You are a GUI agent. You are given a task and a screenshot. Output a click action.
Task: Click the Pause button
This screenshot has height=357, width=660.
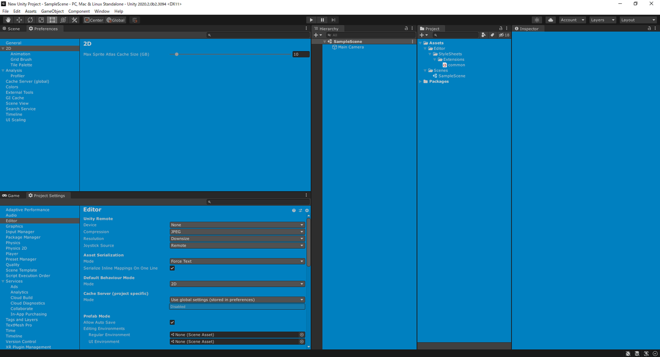point(322,20)
